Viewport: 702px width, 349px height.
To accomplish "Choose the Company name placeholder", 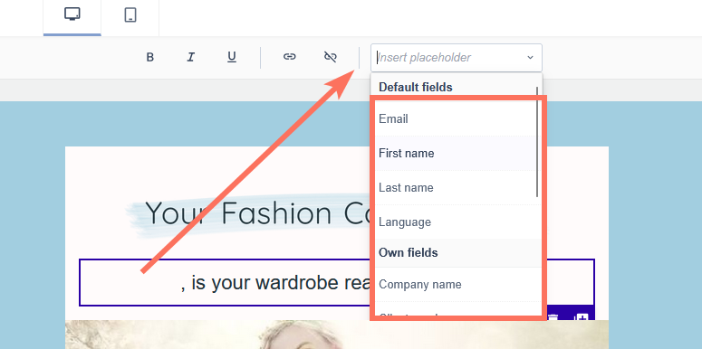I will pos(456,284).
